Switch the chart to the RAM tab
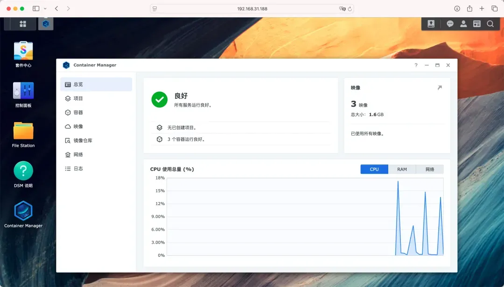504x287 pixels. (x=402, y=169)
